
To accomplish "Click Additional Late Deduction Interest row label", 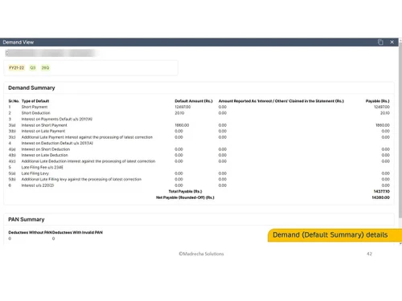I will [x=88, y=161].
